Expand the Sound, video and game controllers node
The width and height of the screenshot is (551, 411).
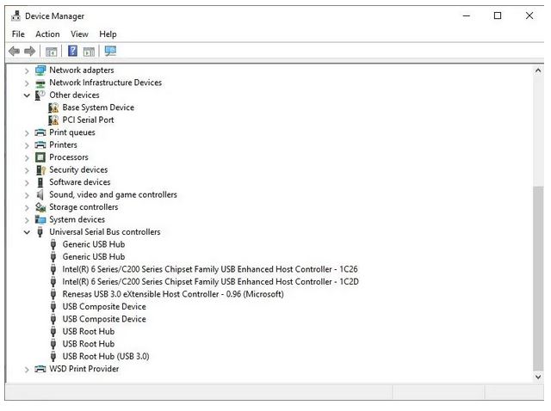click(x=27, y=195)
